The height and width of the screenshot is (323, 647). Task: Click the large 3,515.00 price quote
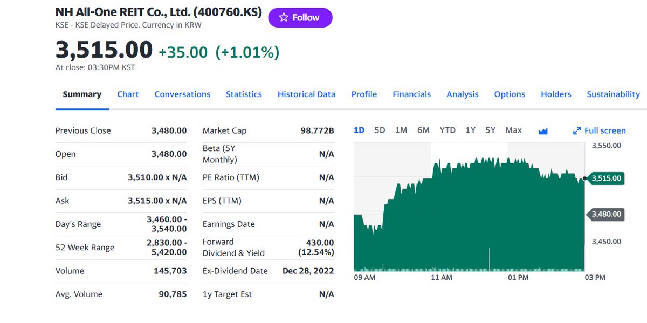click(104, 50)
